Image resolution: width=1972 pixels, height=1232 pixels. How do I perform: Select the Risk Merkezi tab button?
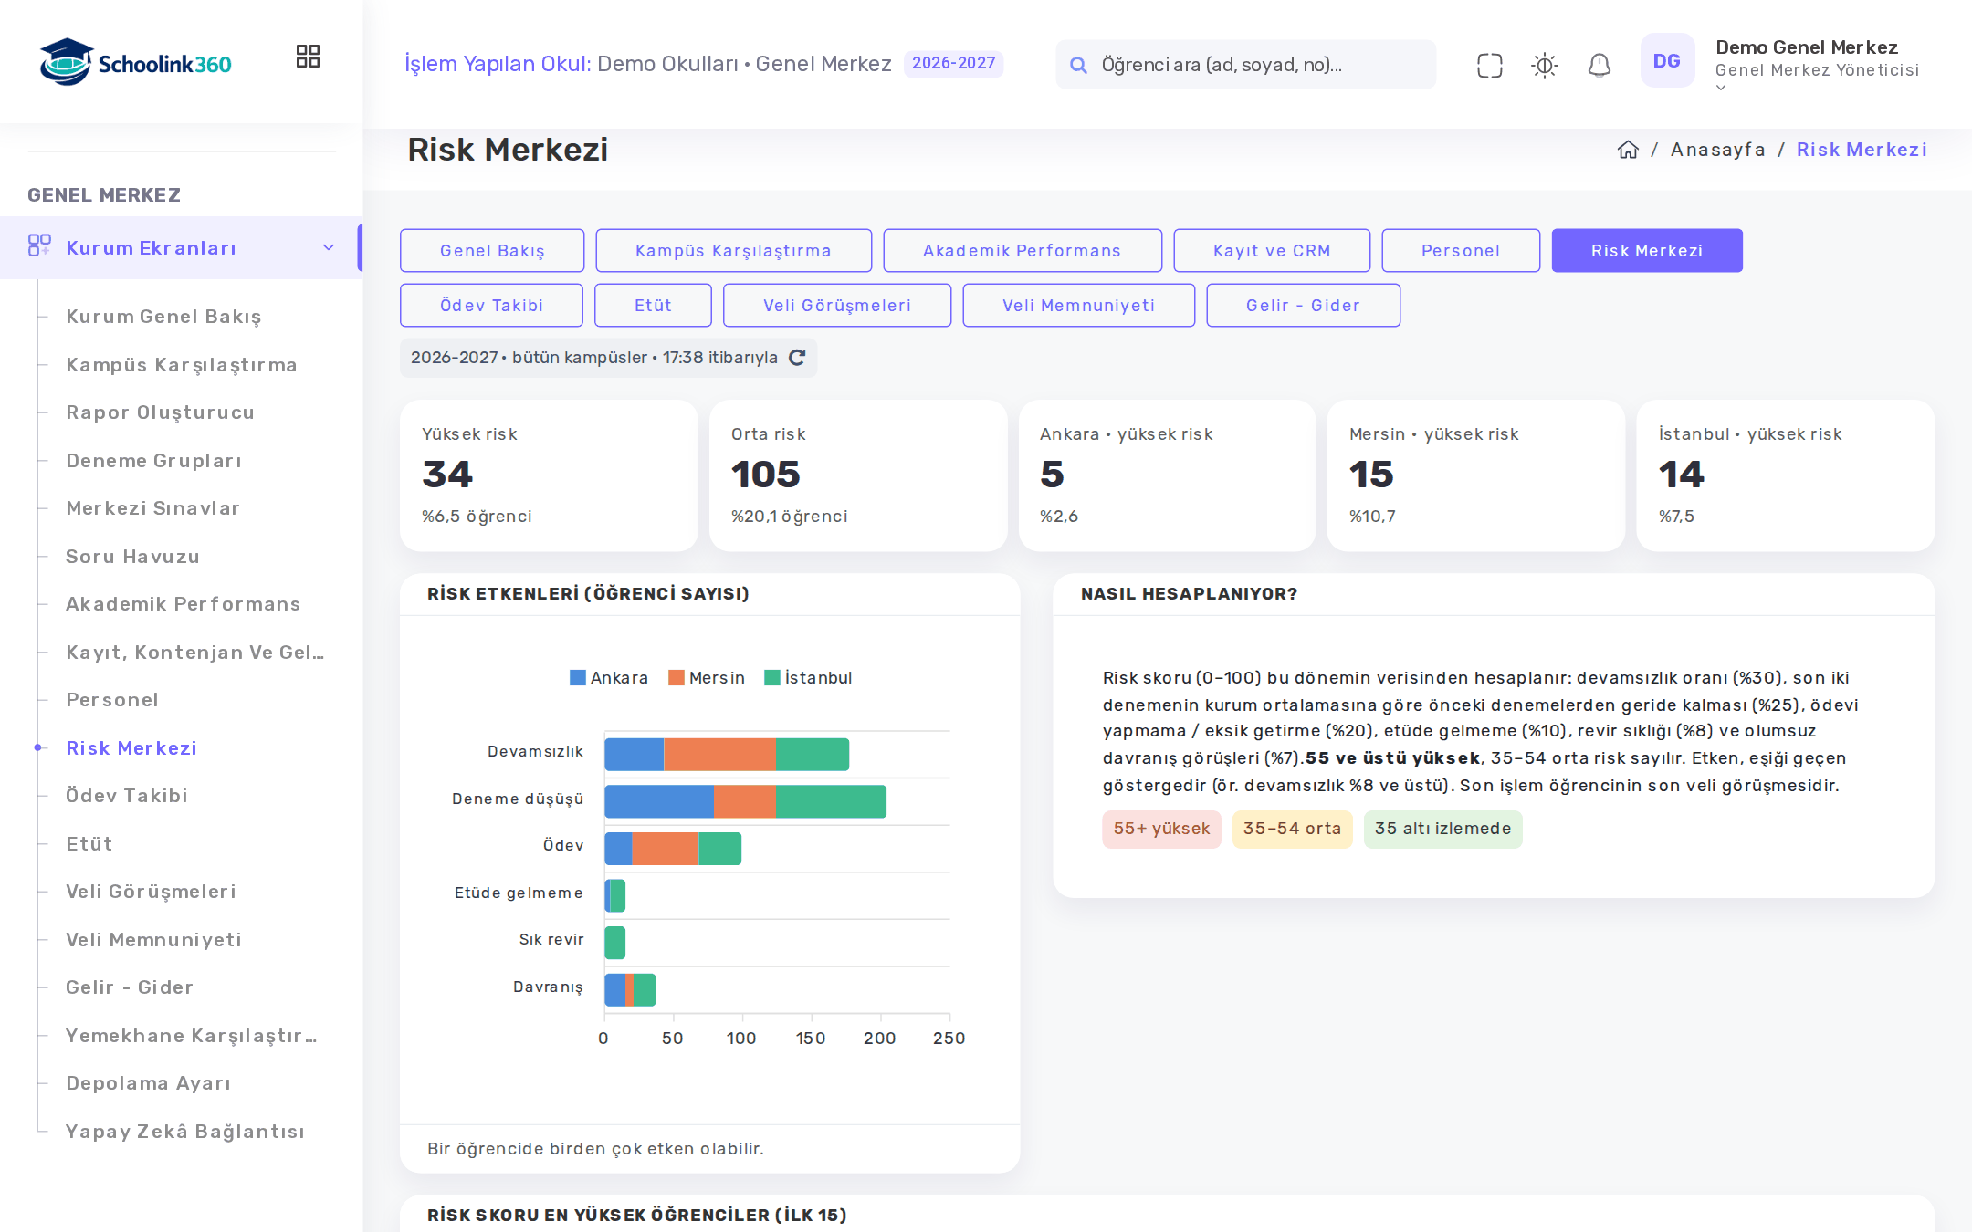pos(1647,250)
